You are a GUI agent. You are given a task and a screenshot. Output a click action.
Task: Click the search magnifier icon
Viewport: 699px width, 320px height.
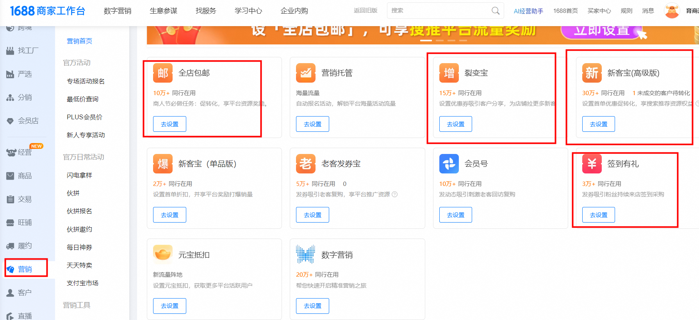pos(495,11)
